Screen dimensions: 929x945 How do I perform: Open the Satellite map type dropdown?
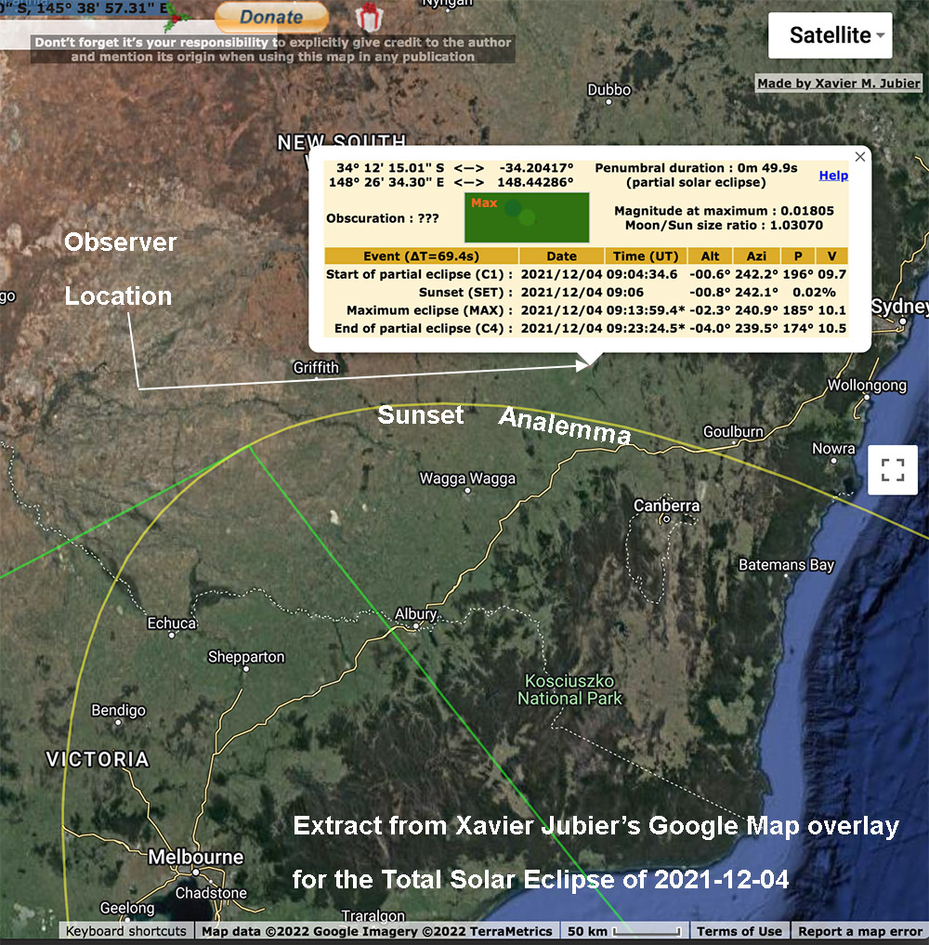click(x=830, y=36)
